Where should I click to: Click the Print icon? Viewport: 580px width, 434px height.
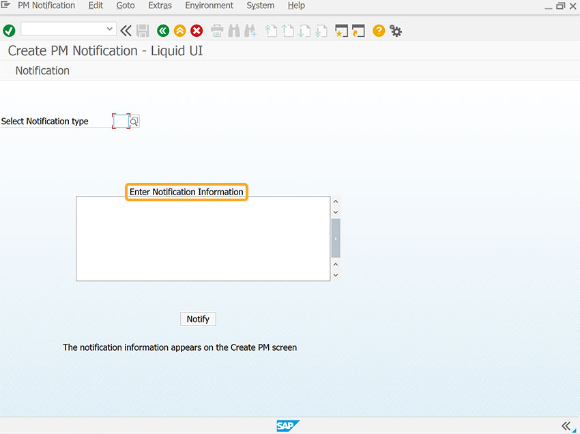[x=217, y=31]
